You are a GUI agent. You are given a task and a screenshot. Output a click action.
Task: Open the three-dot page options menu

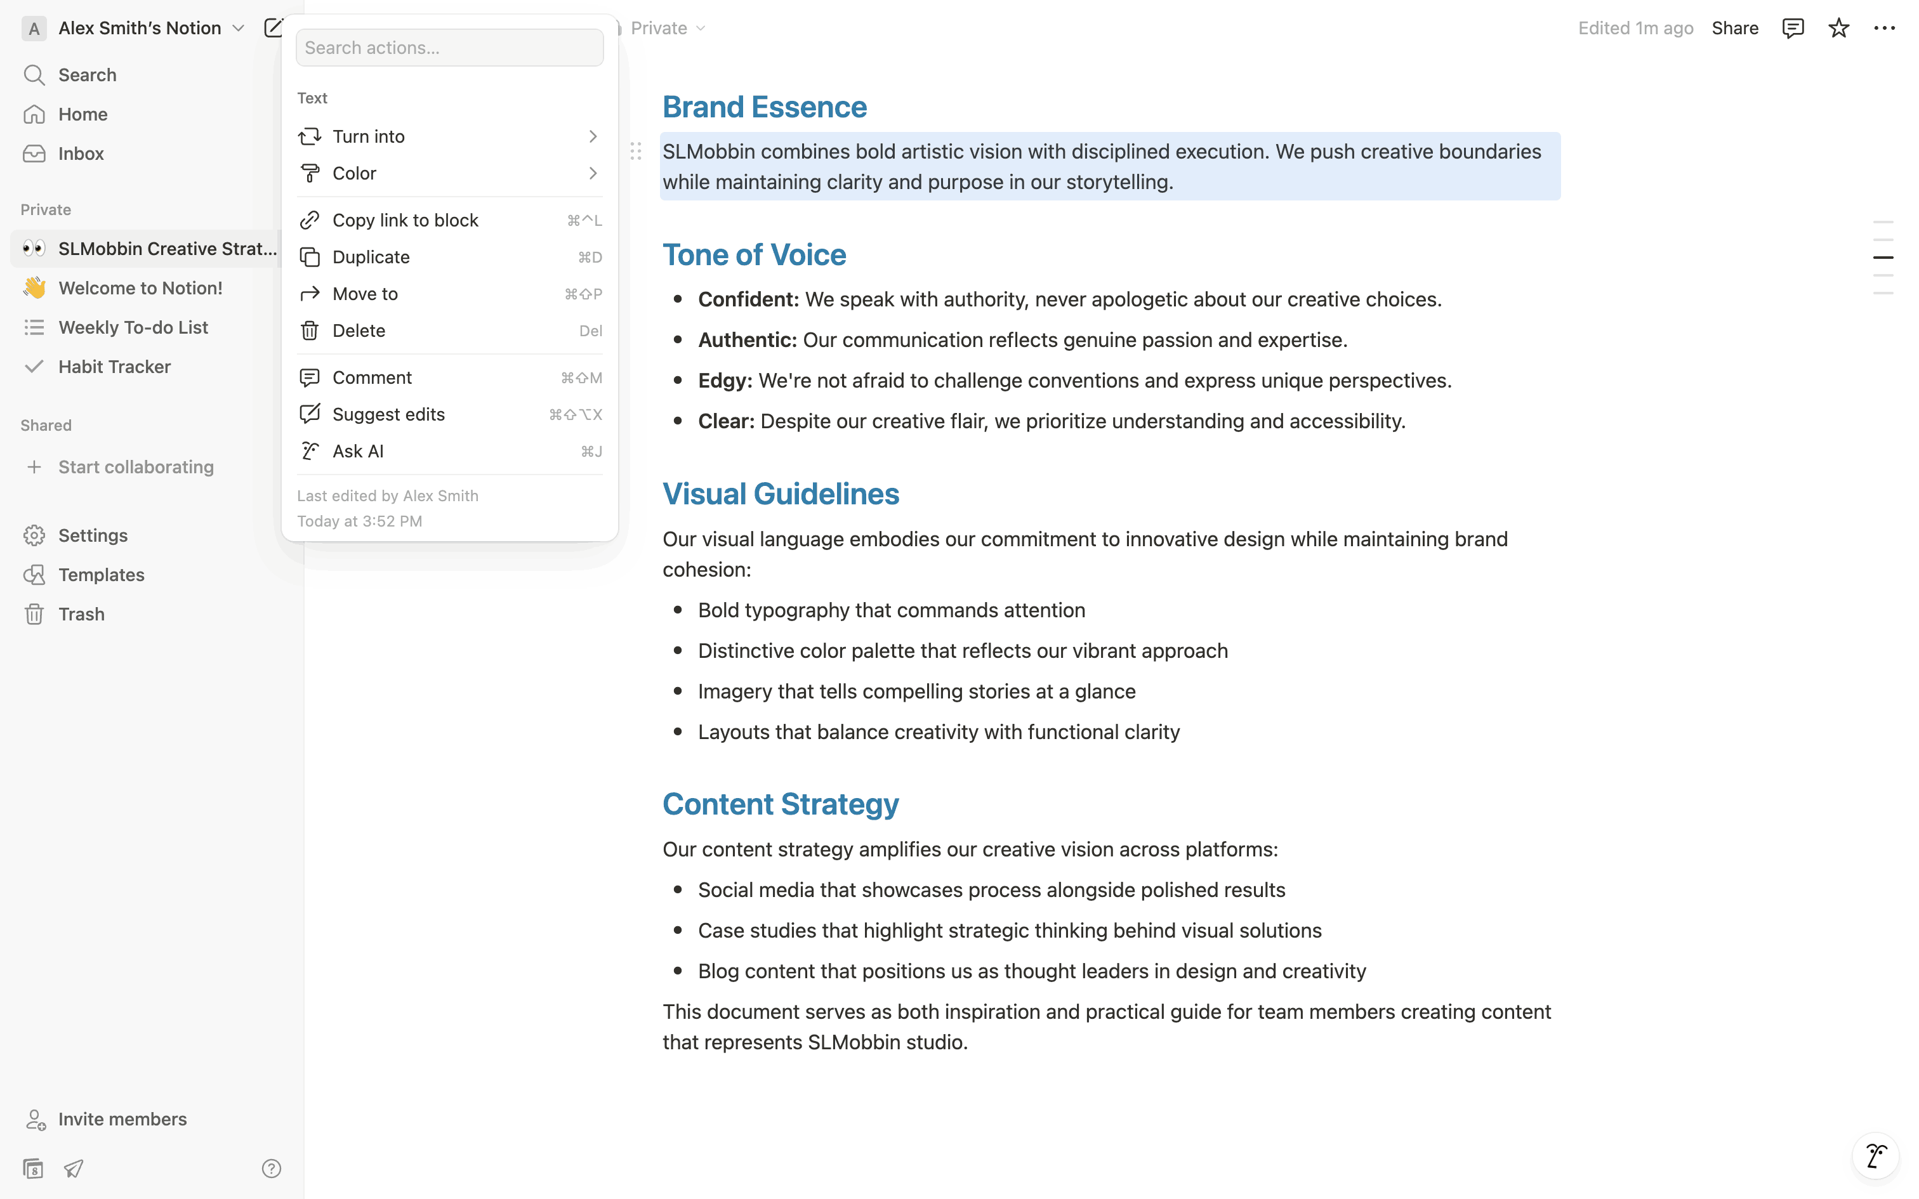coord(1884,28)
